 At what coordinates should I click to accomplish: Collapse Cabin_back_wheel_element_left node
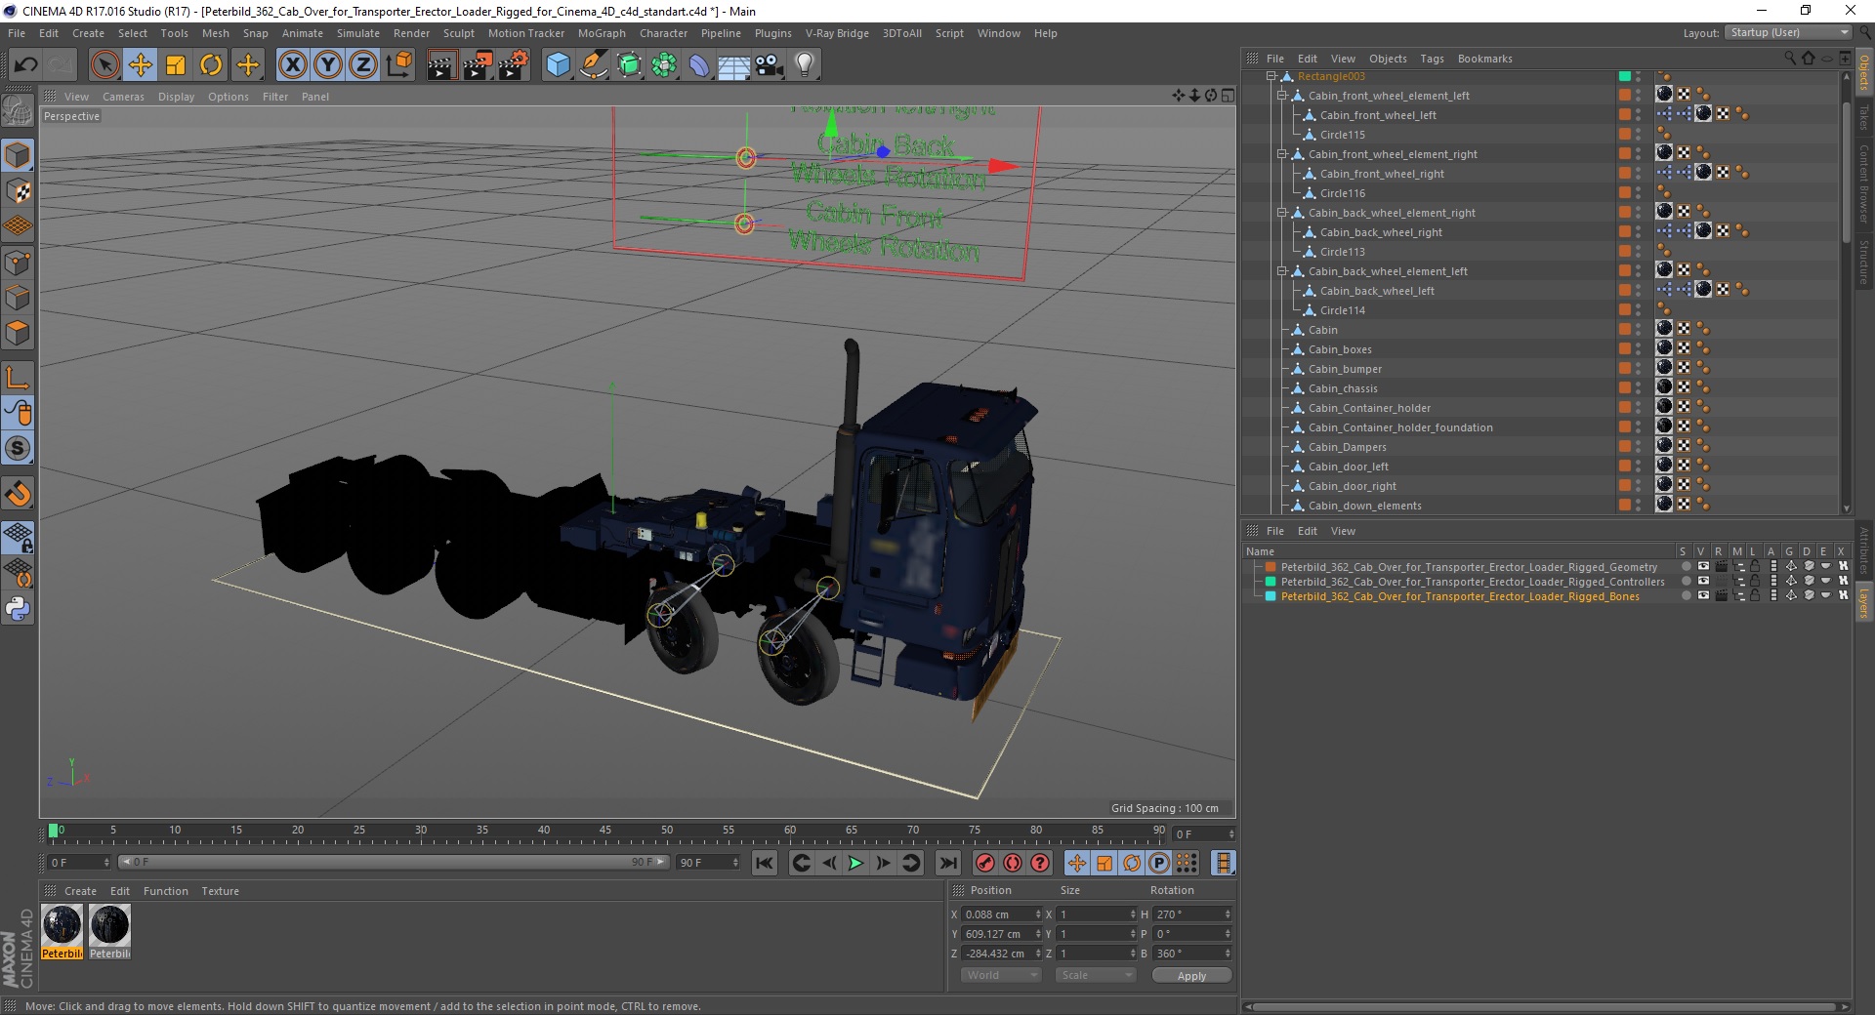point(1282,271)
